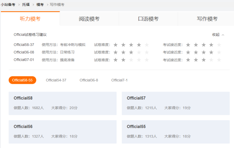The height and width of the screenshot is (148, 234).
Task: Open the 小站备考 breadcrumb link
Action: click(8, 5)
